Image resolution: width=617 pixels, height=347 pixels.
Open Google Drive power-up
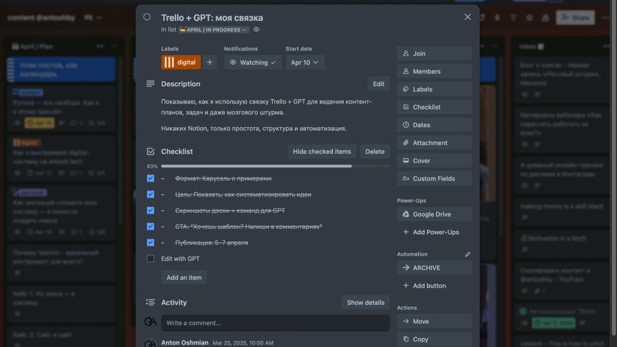(x=434, y=214)
